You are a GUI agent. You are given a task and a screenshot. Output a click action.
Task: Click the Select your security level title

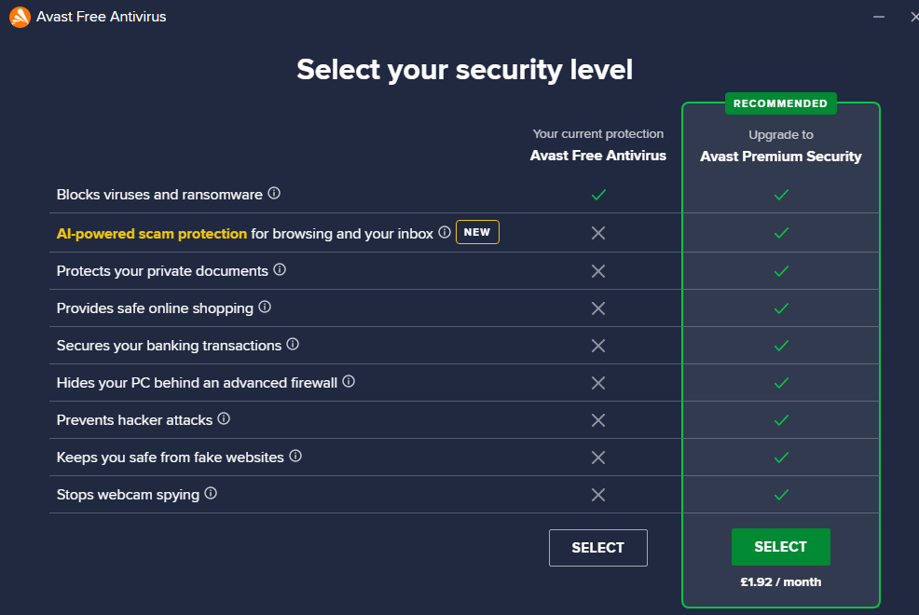(464, 70)
